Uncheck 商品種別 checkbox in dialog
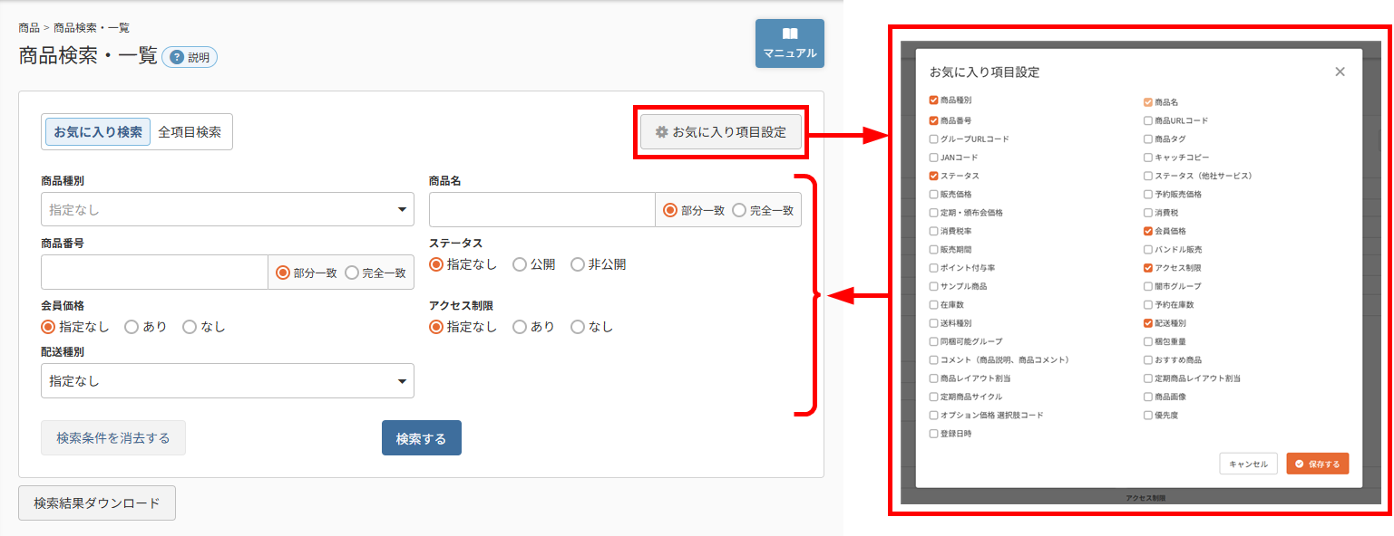Image resolution: width=1394 pixels, height=536 pixels. pos(934,100)
